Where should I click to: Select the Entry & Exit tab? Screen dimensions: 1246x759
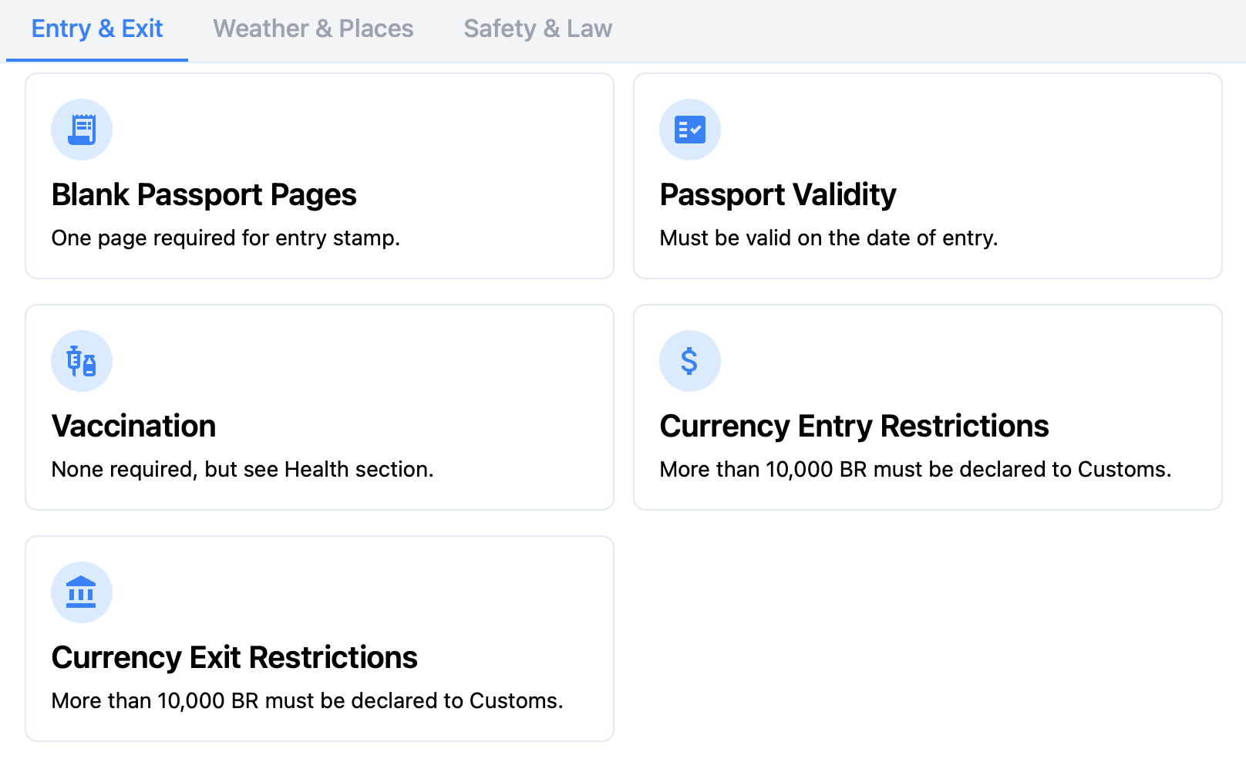click(97, 29)
